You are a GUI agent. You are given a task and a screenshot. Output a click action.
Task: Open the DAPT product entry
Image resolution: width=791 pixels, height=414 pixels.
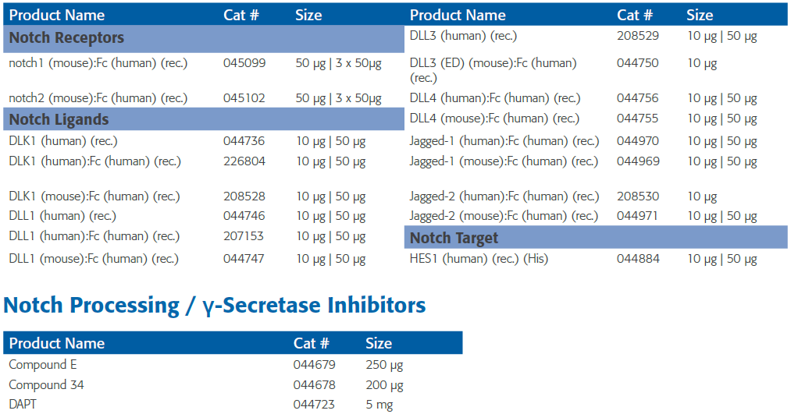(23, 405)
